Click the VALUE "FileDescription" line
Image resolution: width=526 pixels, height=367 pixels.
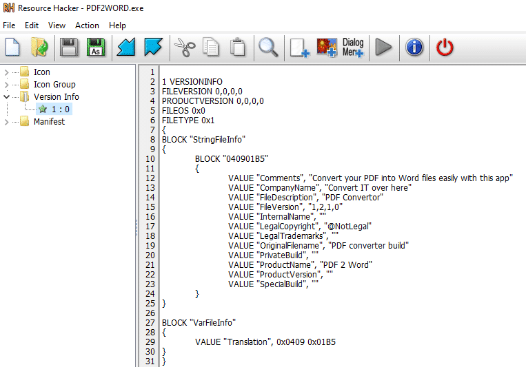click(x=306, y=198)
